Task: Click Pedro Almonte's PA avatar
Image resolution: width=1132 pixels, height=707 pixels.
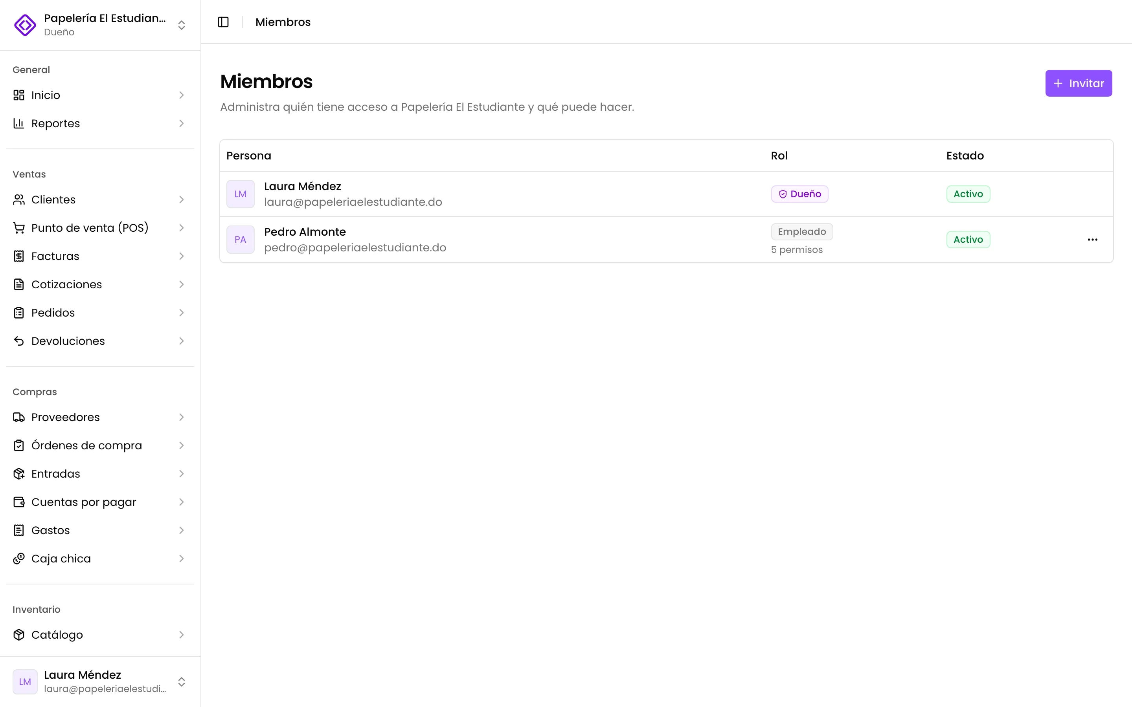Action: 241,240
